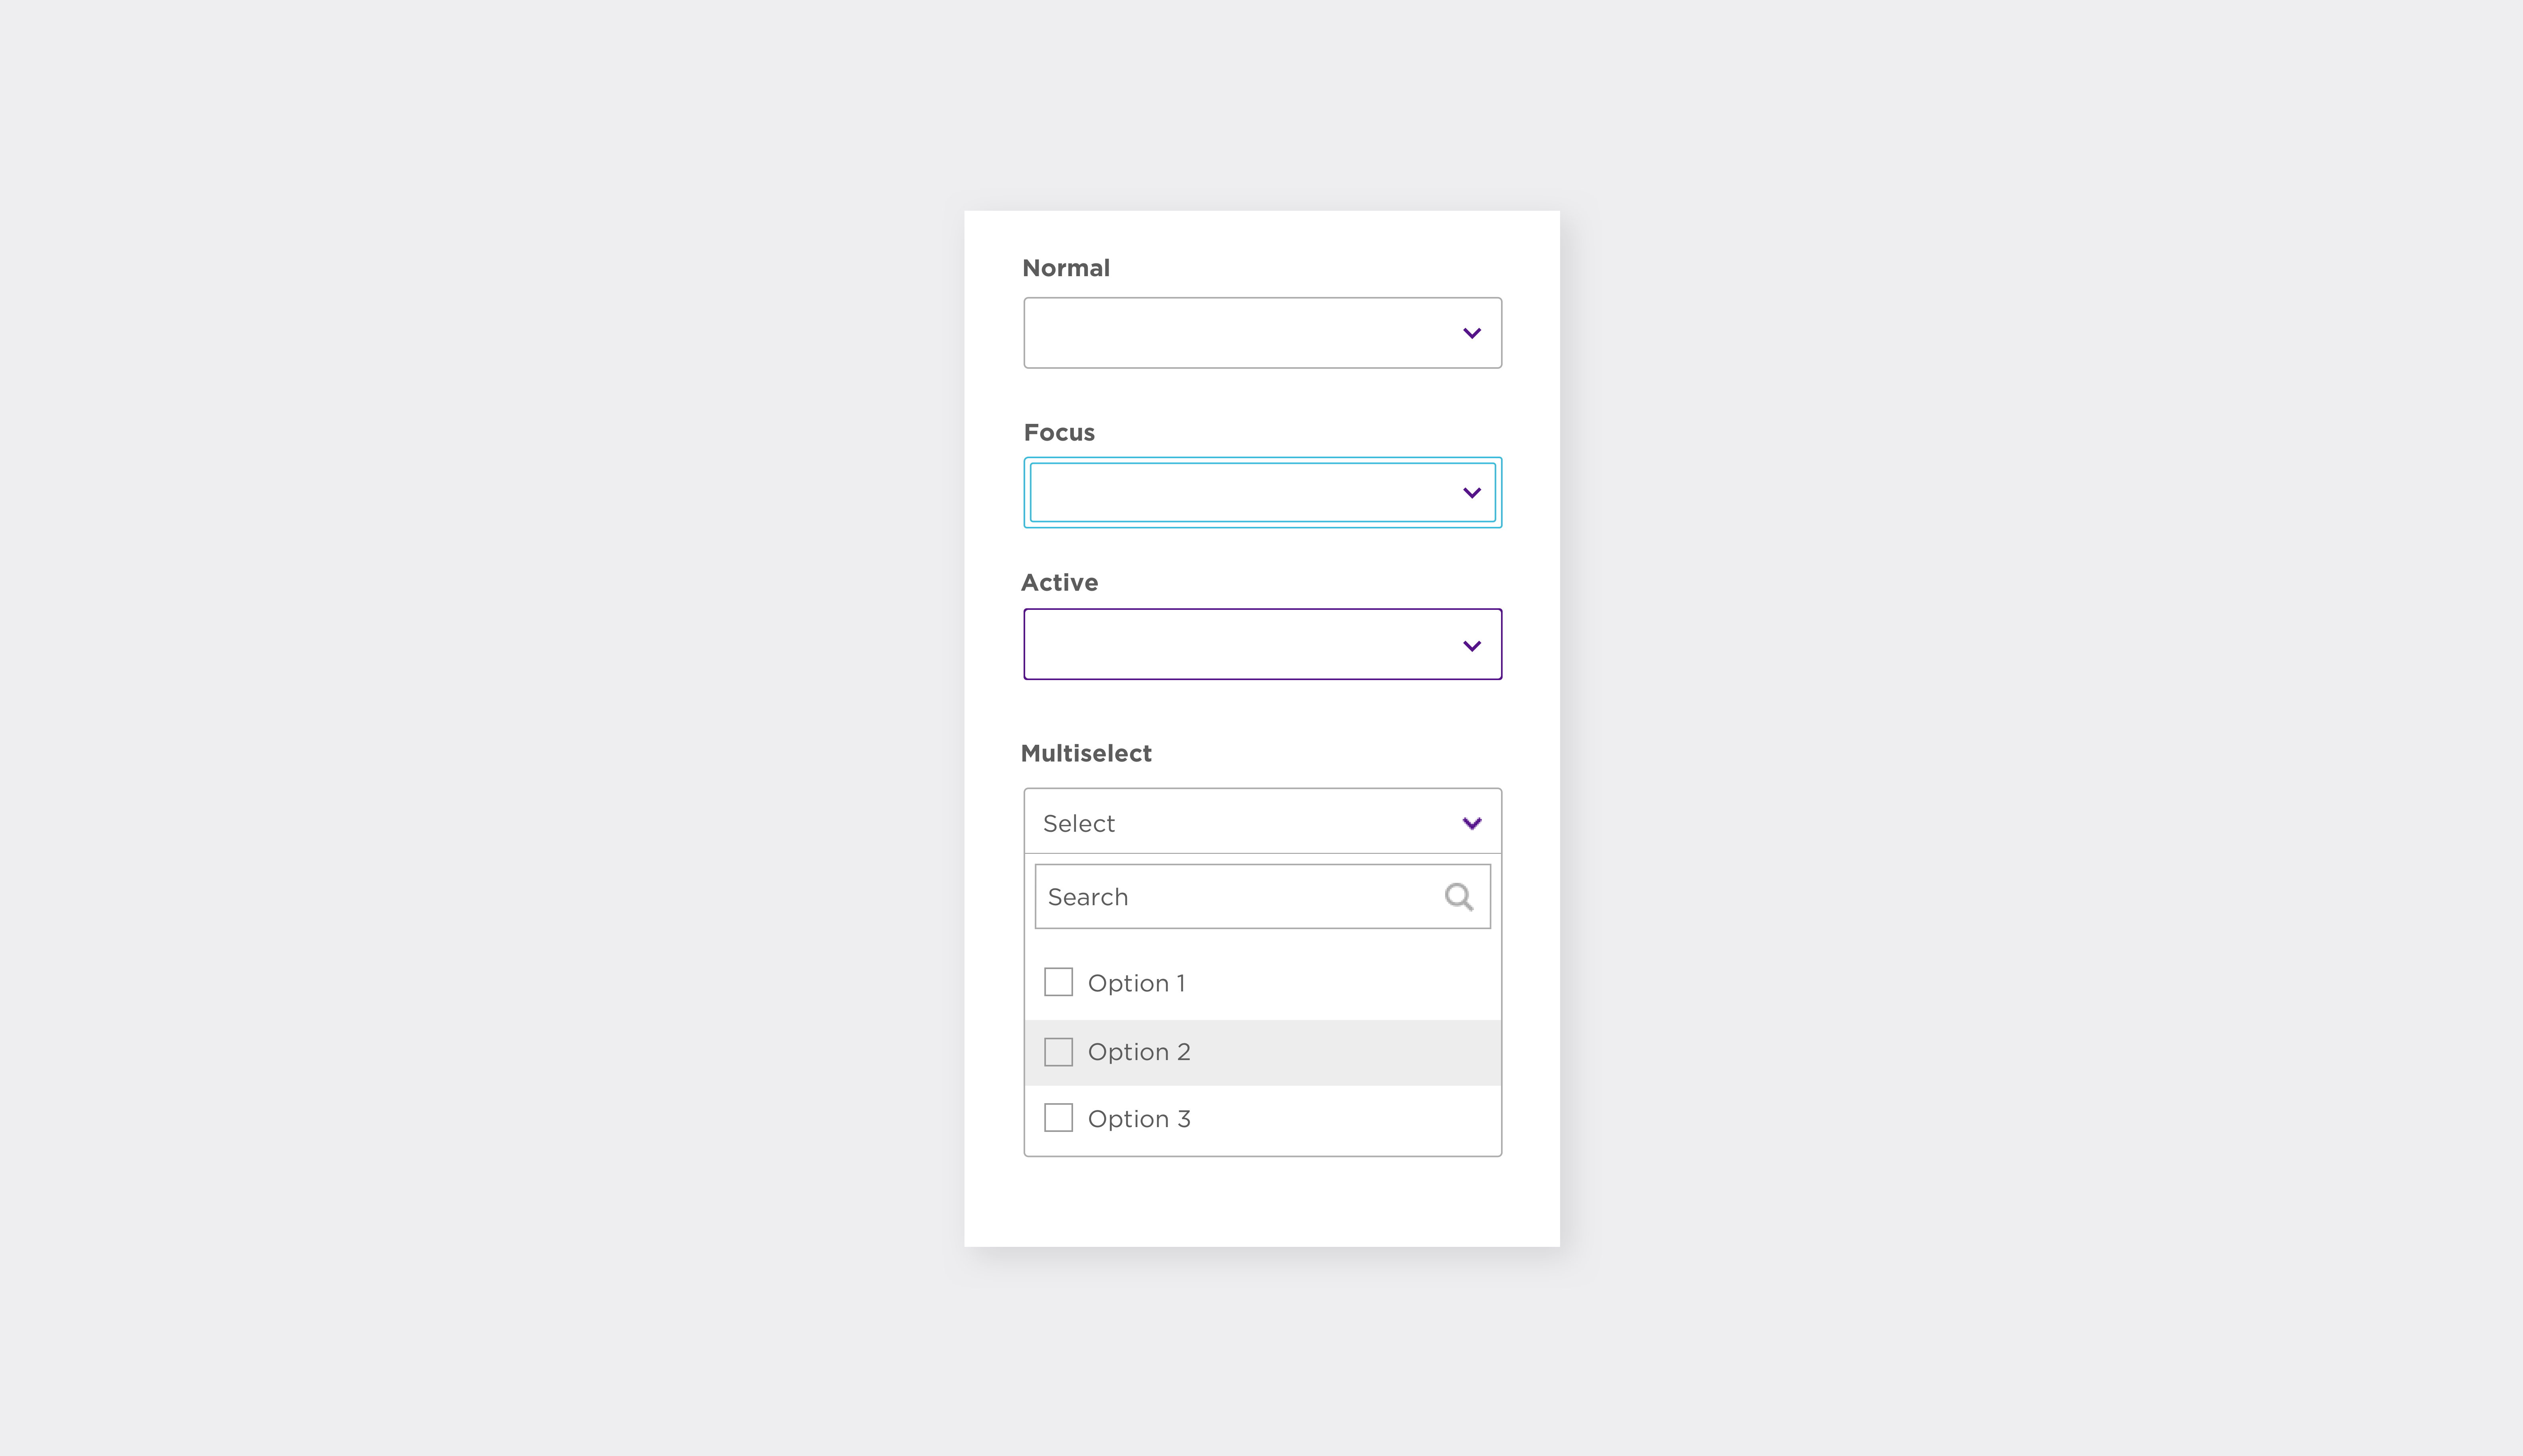The height and width of the screenshot is (1456, 2523).
Task: Click the Normal field label
Action: (1066, 268)
